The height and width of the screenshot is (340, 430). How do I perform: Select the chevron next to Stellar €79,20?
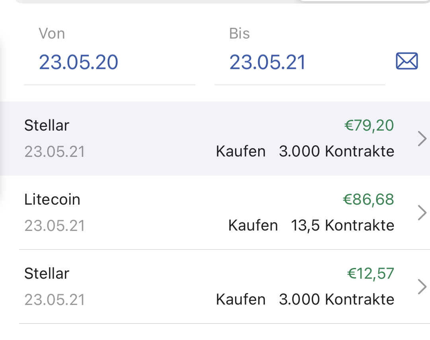pos(422,139)
